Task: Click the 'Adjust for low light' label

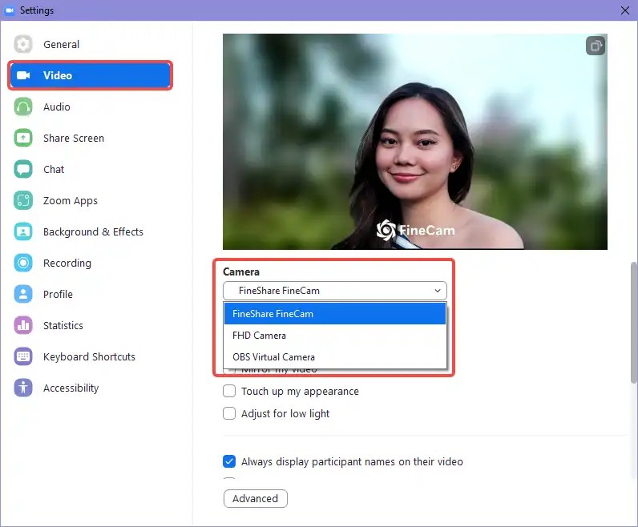Action: point(285,413)
